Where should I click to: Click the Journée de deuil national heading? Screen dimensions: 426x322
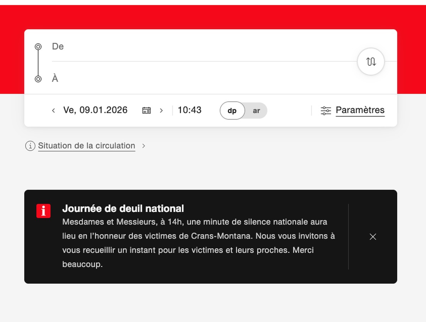[123, 208]
